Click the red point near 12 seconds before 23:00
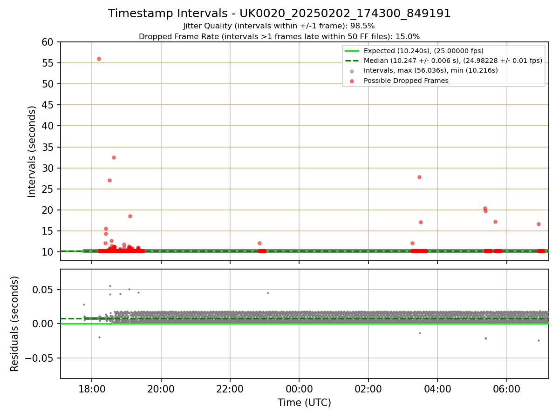The height and width of the screenshot is (419, 559). (x=259, y=243)
